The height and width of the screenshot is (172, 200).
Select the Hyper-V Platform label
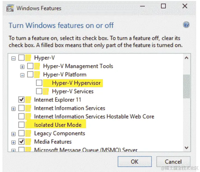[65, 75]
